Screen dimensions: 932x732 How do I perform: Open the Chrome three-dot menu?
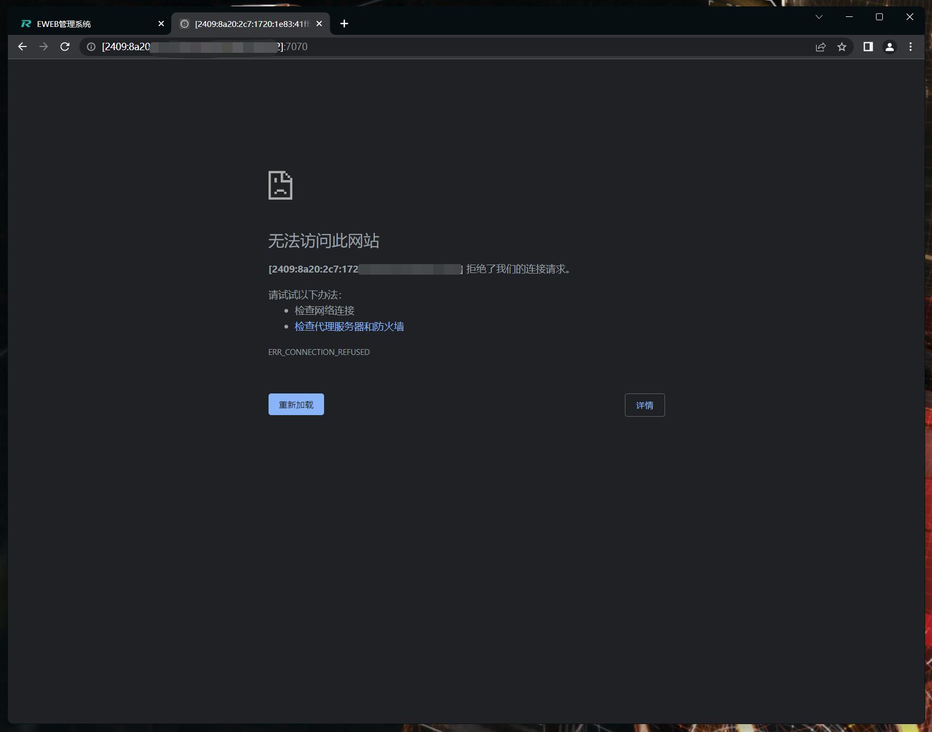tap(910, 47)
